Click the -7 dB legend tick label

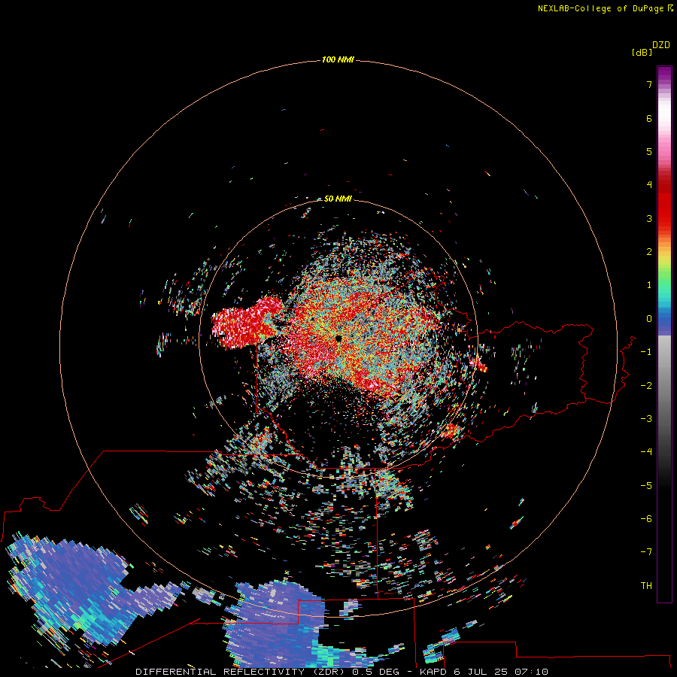tap(646, 552)
